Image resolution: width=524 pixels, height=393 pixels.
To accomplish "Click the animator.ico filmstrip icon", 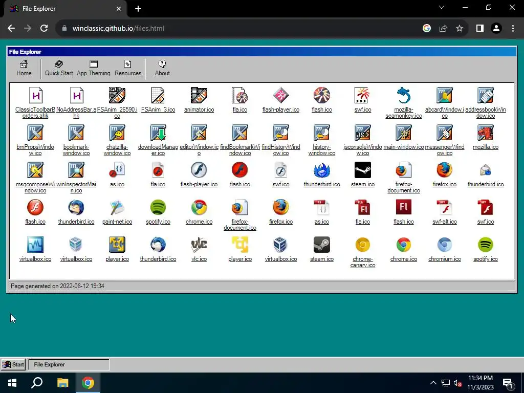I will (199, 95).
